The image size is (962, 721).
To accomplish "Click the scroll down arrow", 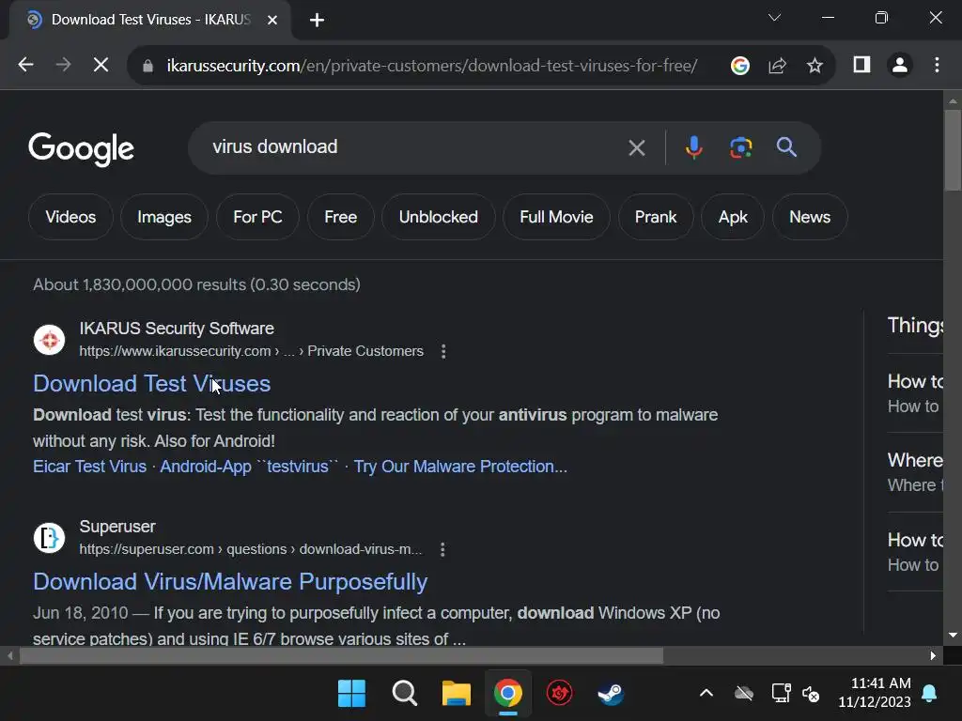I will tap(953, 636).
